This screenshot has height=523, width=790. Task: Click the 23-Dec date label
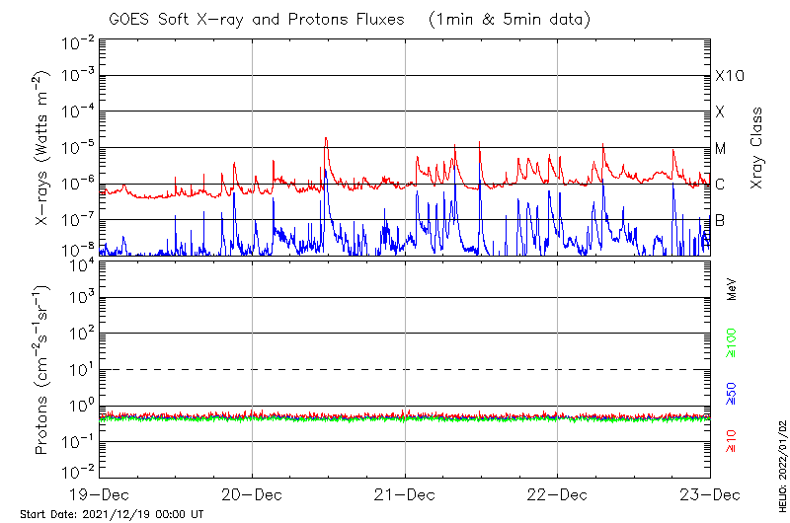point(710,494)
